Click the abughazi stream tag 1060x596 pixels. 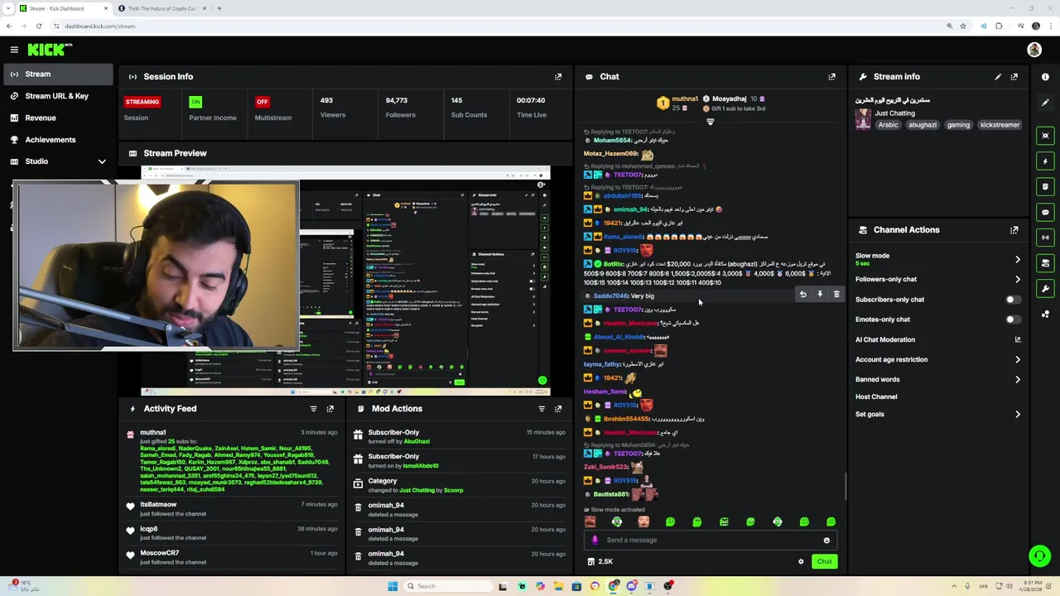point(923,125)
